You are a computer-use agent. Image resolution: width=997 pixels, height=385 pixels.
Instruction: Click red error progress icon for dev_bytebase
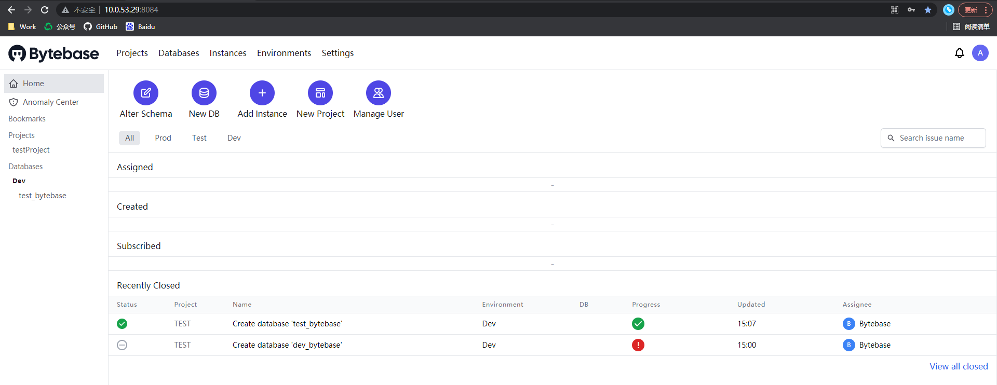[638, 345]
